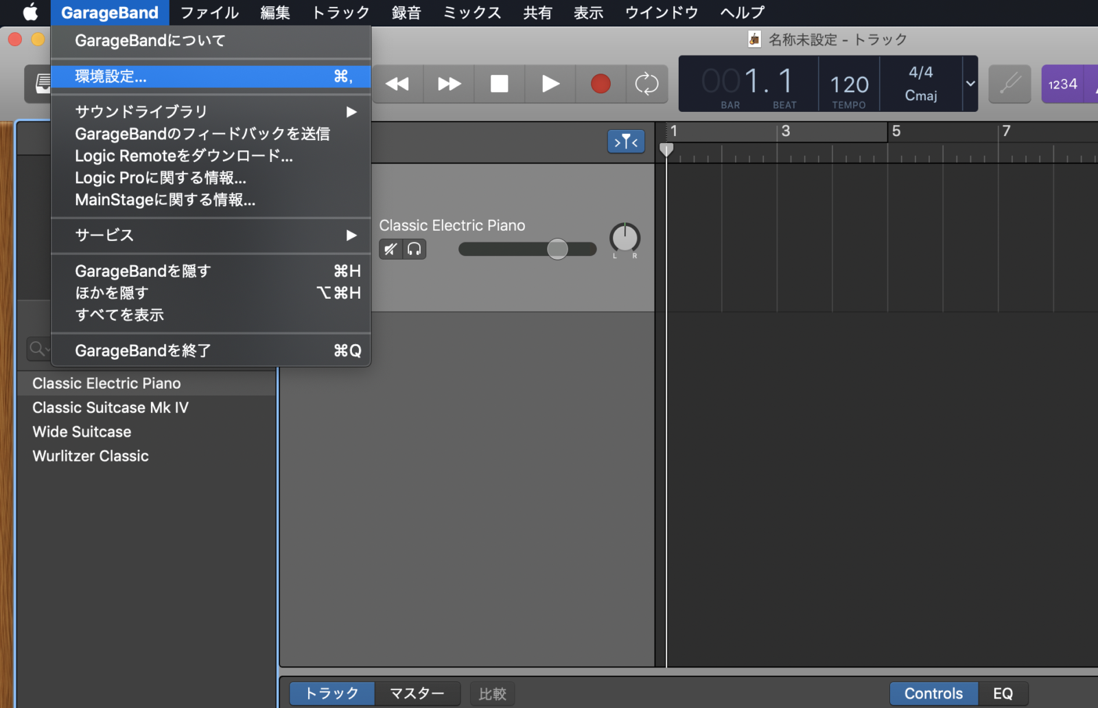1098x708 pixels.
Task: Click the fast-forward transport button
Action: (x=449, y=84)
